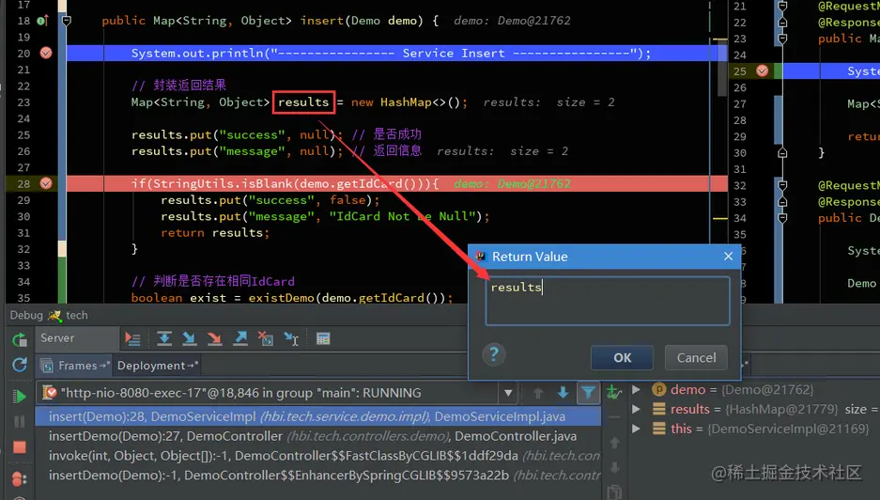Expand the results HashMap variable node
Viewport: 880px width, 500px height.
click(637, 409)
